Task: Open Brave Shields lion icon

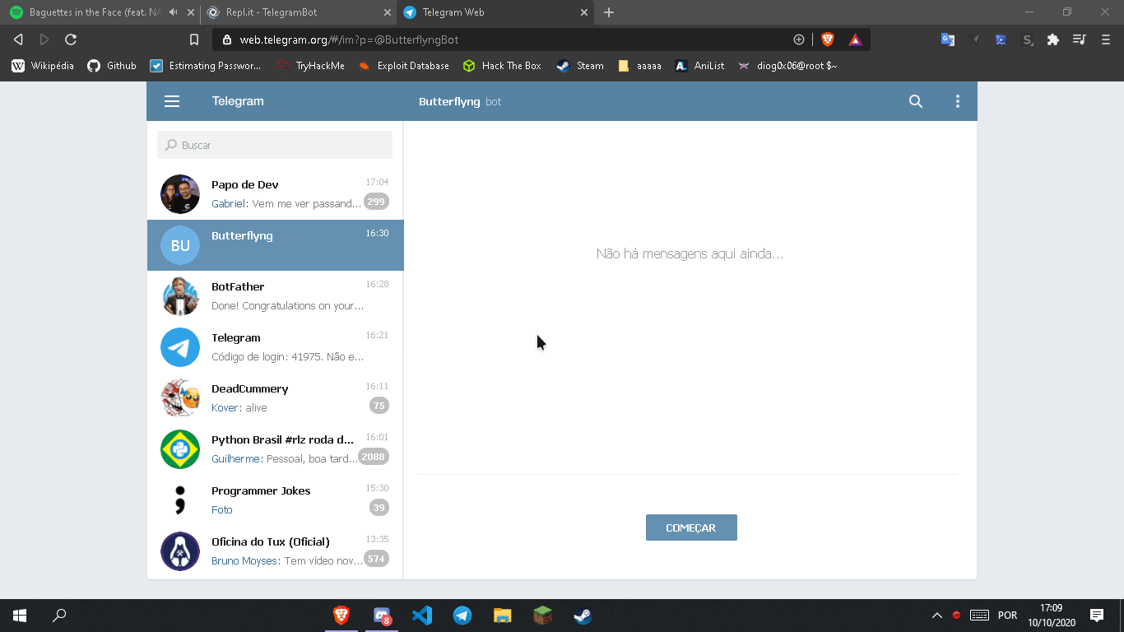Action: (x=828, y=39)
